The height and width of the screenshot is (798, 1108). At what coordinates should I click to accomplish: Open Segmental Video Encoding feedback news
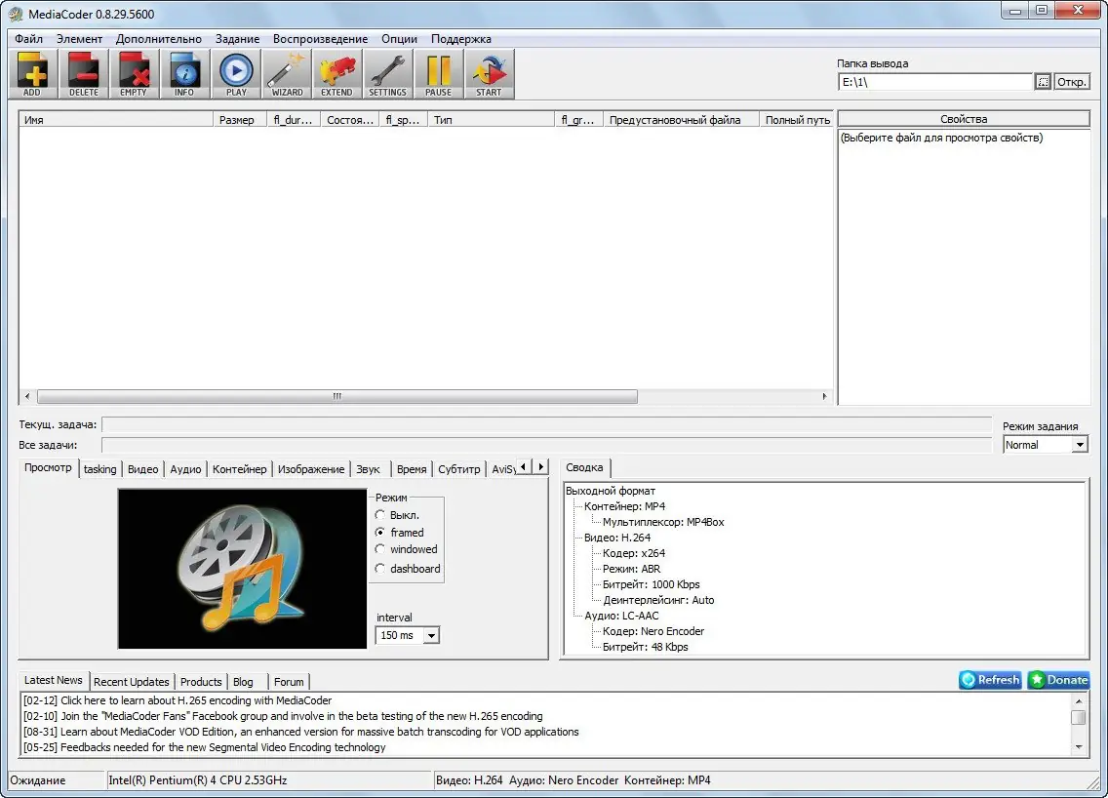pyautogui.click(x=204, y=747)
